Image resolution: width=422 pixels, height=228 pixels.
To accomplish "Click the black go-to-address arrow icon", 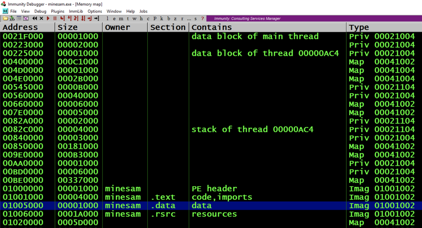I will pos(97,18).
